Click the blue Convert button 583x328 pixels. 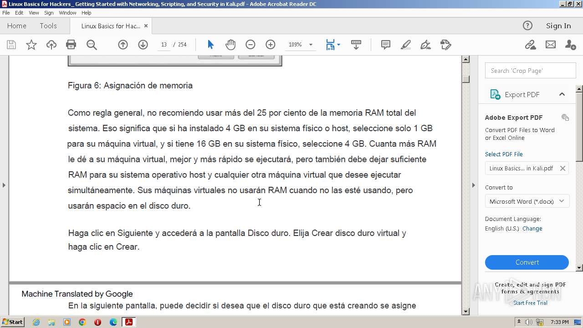pos(527,262)
